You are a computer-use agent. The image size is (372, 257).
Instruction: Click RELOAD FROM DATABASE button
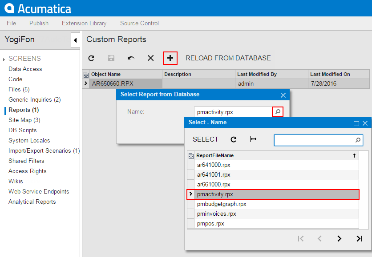(x=228, y=58)
